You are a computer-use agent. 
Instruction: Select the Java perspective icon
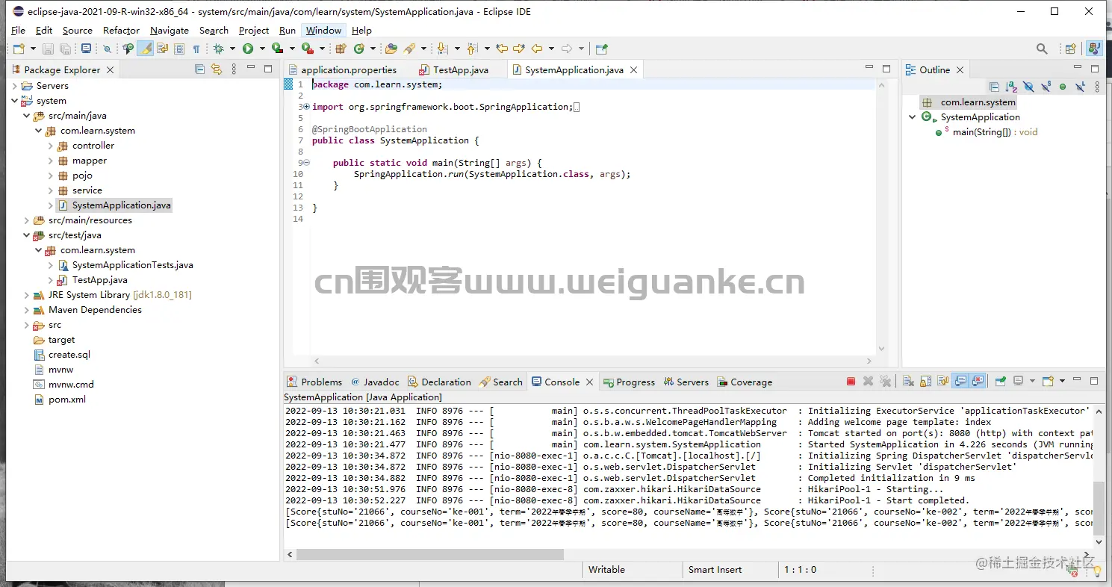pyautogui.click(x=1094, y=49)
